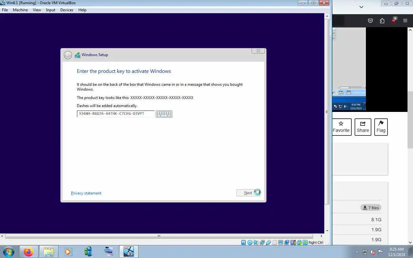Open the Firefox hamburger menu

tap(405, 21)
